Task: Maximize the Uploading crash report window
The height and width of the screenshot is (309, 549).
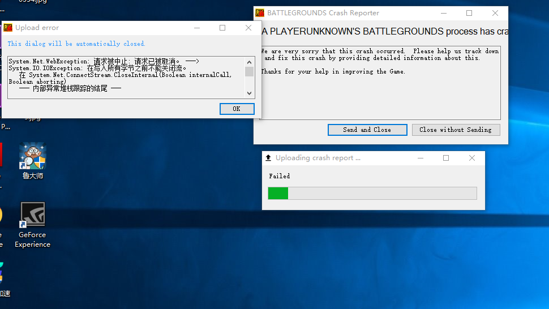Action: tap(446, 158)
